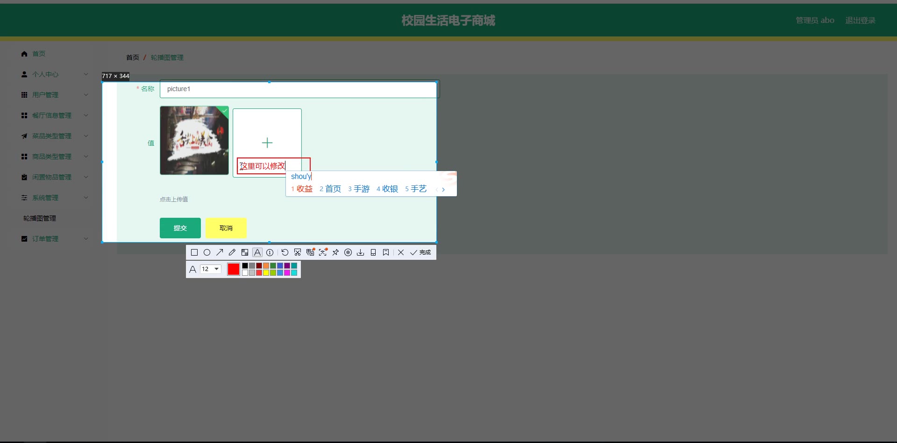Click 管理员 abo in the header
The width and height of the screenshot is (897, 443).
pyautogui.click(x=815, y=20)
